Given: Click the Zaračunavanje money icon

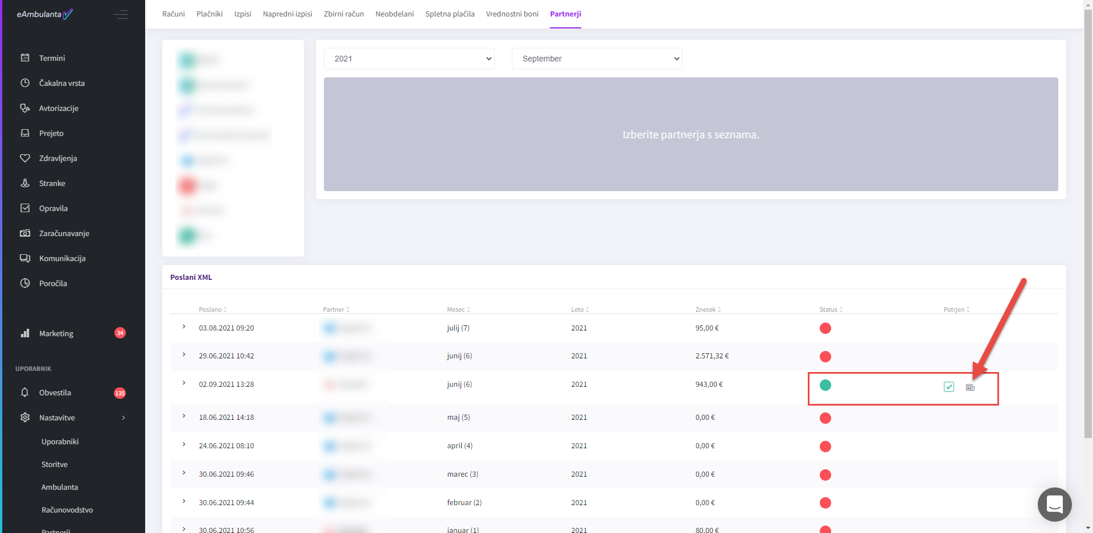Looking at the screenshot, I should 25,233.
